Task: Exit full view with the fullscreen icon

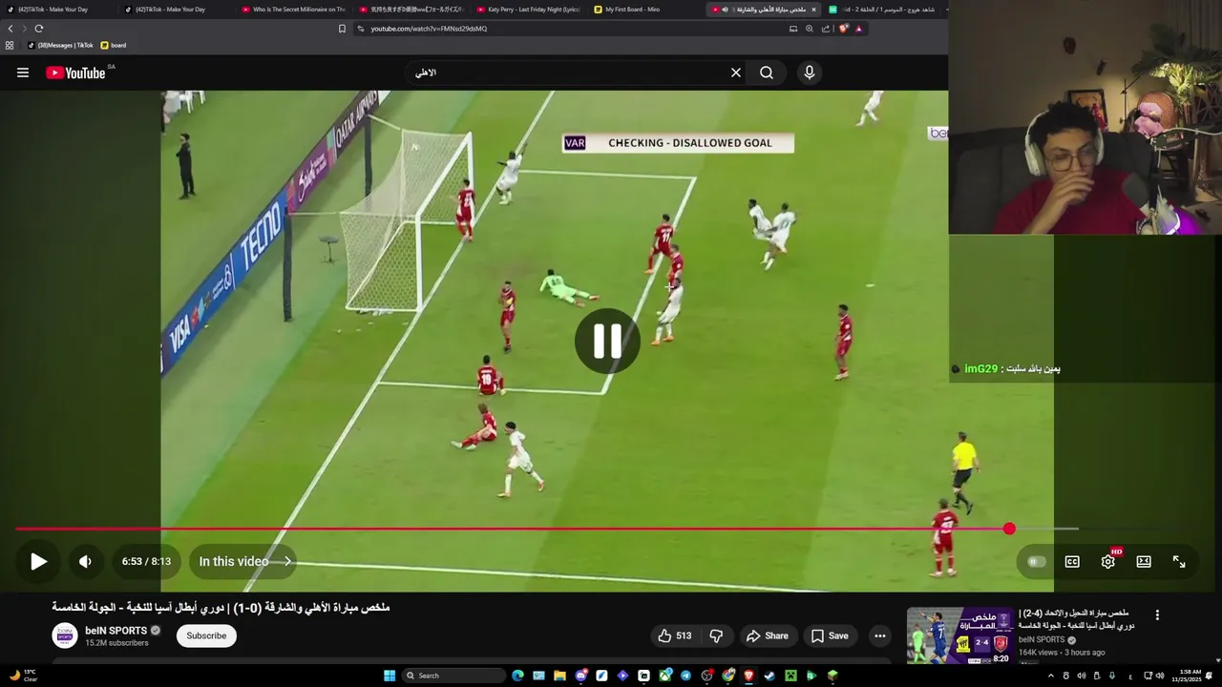Action: (x=1179, y=561)
